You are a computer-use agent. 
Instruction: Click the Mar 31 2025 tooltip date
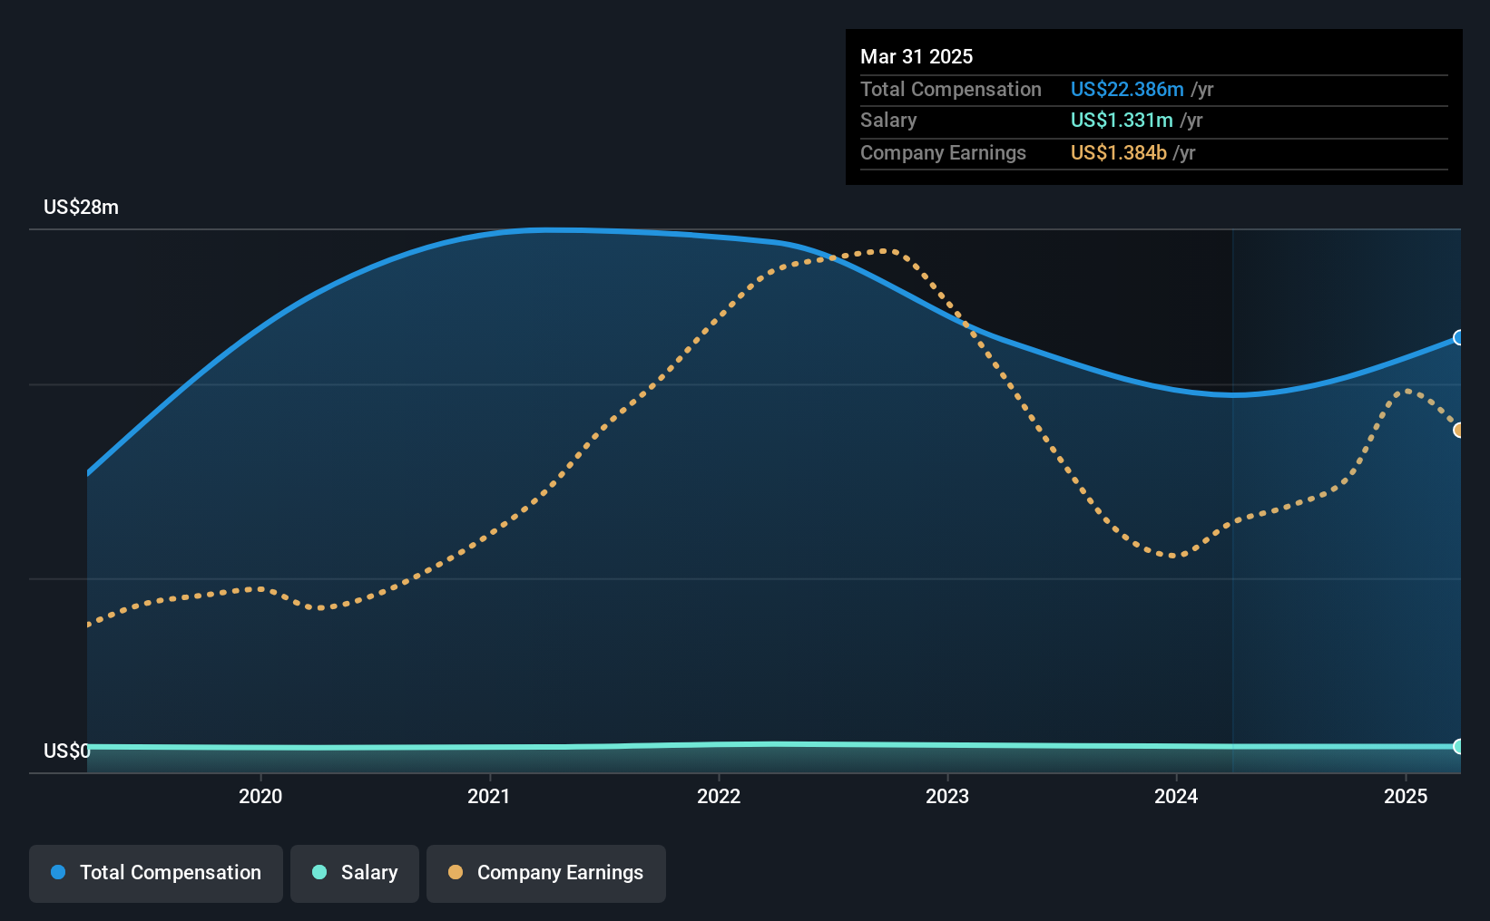coord(917,56)
